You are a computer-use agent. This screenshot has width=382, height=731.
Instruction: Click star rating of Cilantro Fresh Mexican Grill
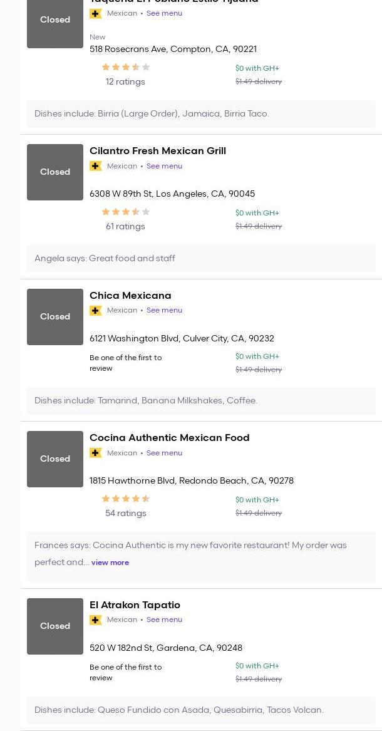point(126,212)
